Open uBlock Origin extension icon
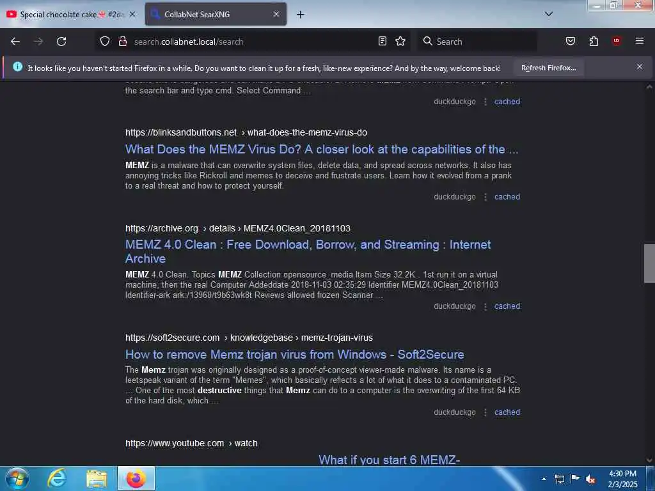 point(617,41)
